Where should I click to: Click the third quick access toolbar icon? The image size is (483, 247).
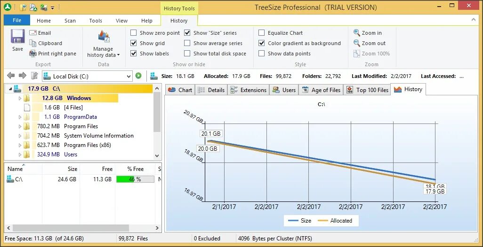(44, 8)
